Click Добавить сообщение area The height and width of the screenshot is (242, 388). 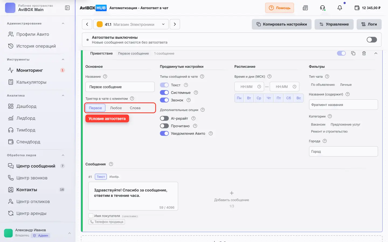(x=232, y=199)
